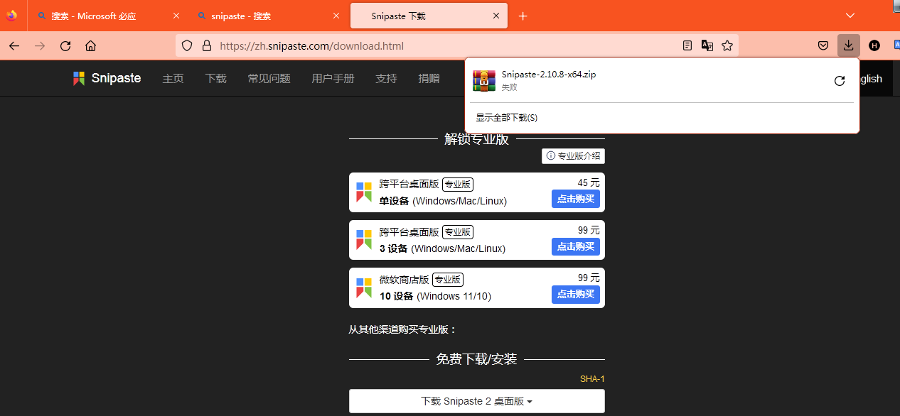
Task: Click the tracking protection shield icon
Action: coord(187,46)
